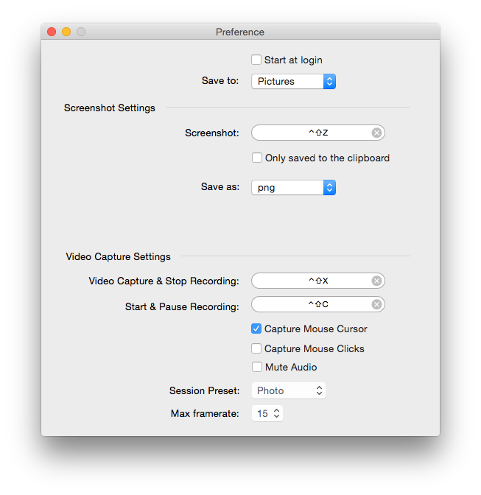Tick Only saved to the clipboard
Viewport: 481px width, 495px height.
click(x=256, y=158)
